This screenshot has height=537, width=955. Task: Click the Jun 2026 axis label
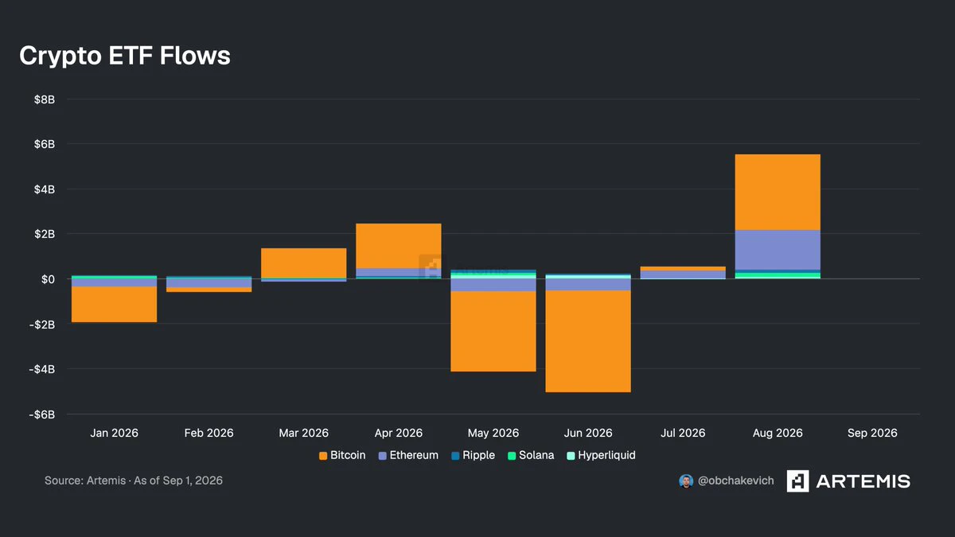pos(588,434)
